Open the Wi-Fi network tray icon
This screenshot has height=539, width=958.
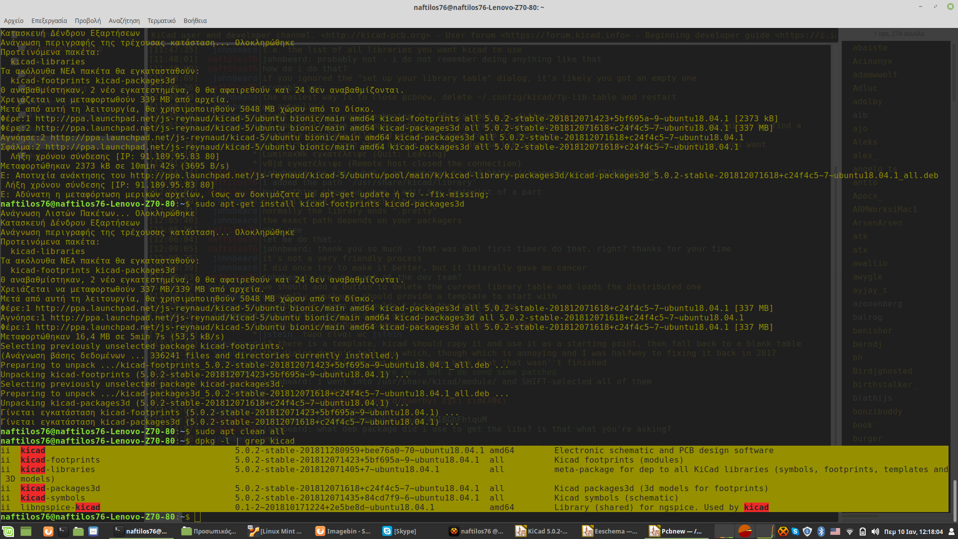point(850,532)
